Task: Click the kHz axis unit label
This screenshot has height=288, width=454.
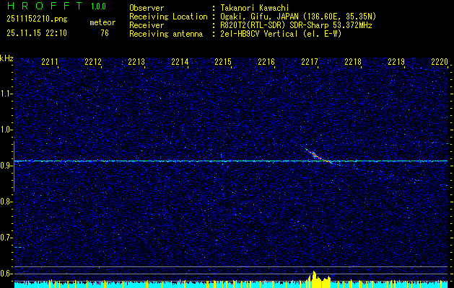Action: click(x=7, y=58)
